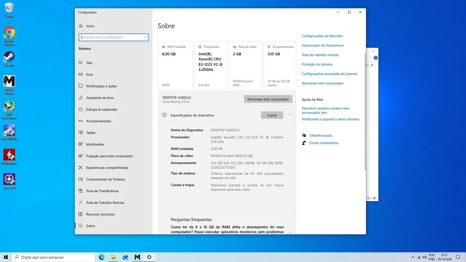
Task: Open HWMonitor desktop icon
Action: coord(9,157)
